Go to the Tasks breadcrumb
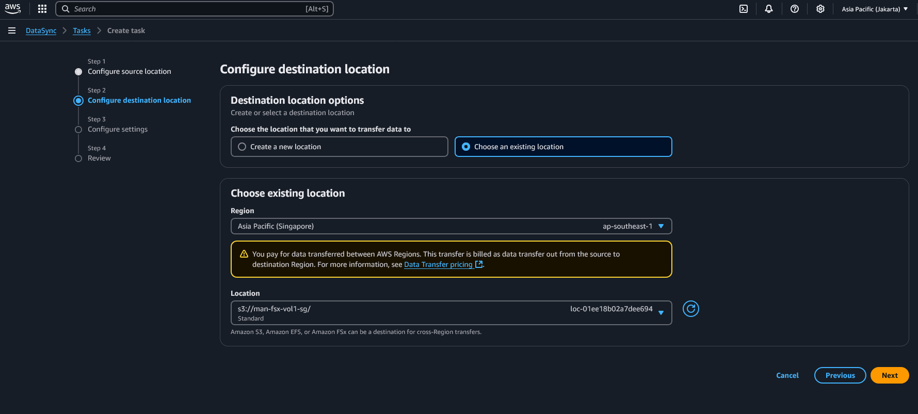The width and height of the screenshot is (918, 414). tap(82, 30)
